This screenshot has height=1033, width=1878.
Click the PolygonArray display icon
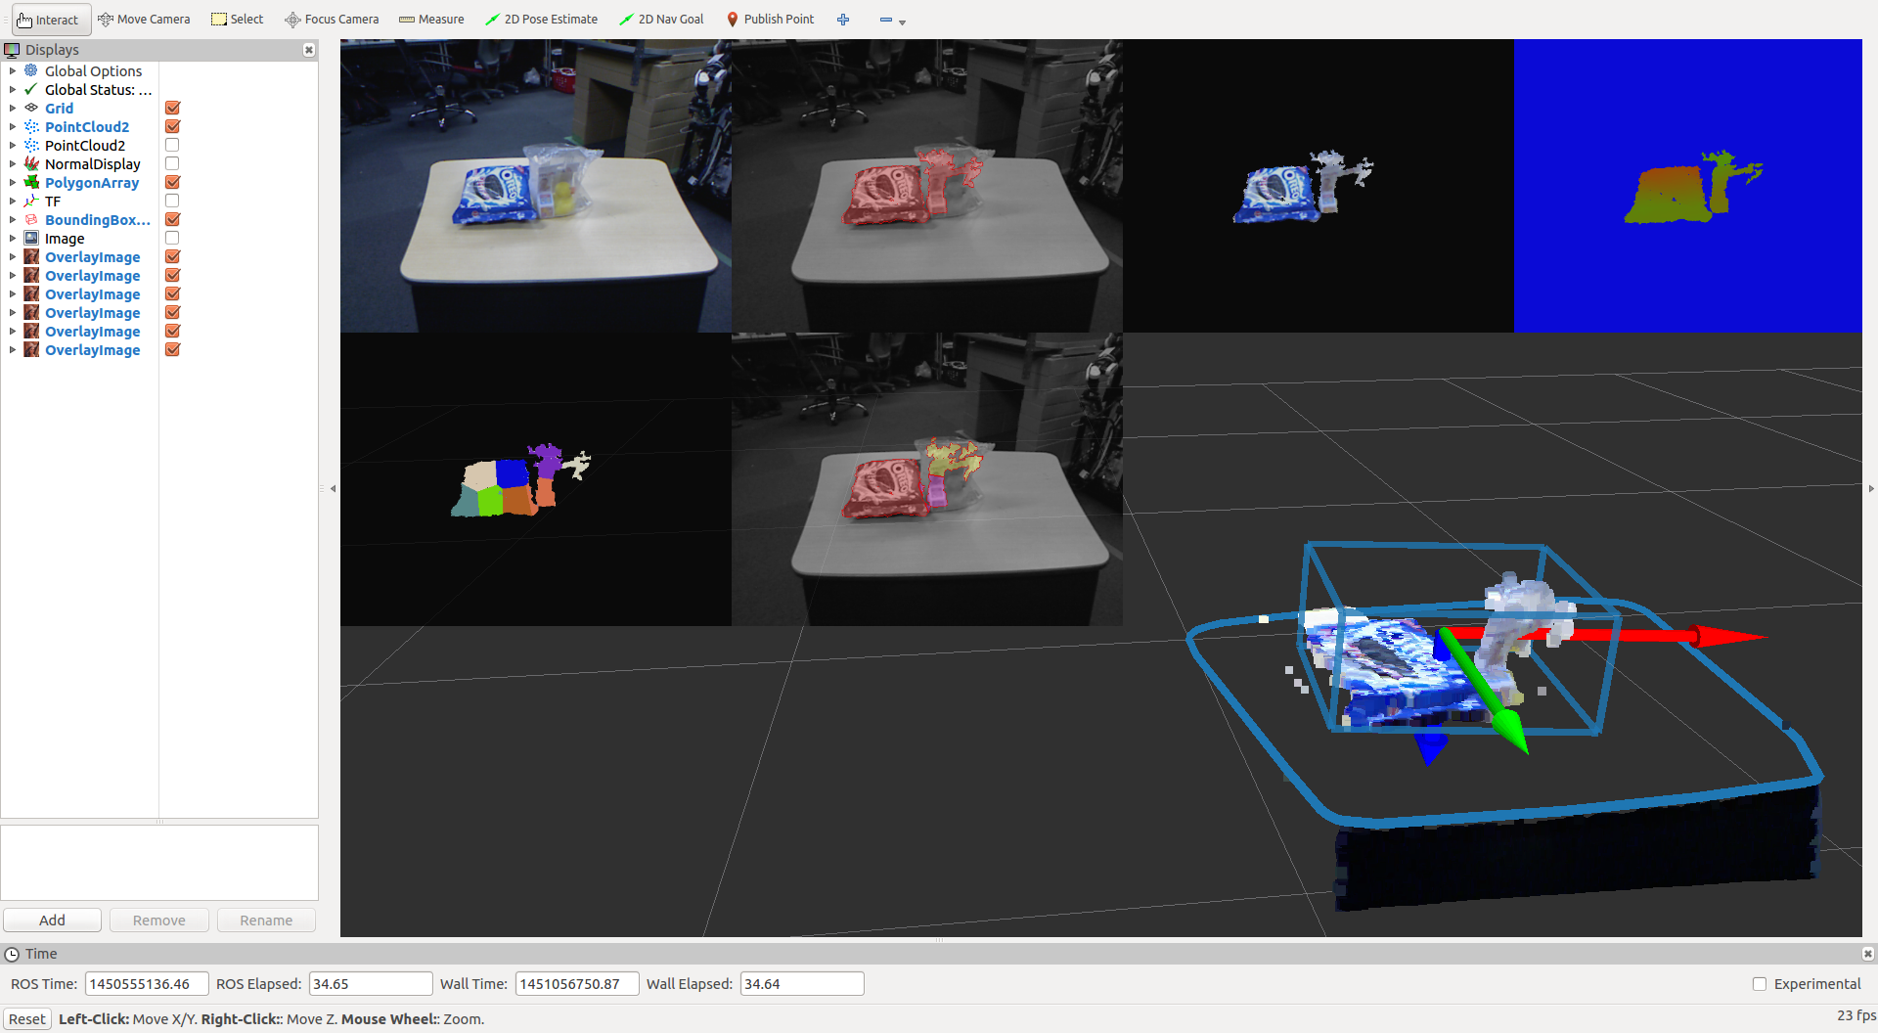(31, 182)
